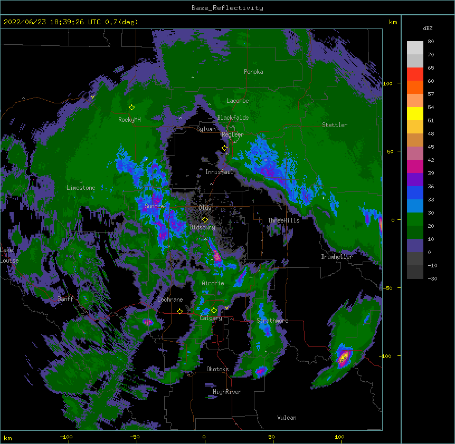This screenshot has height=444, width=455.
Task: Click the yellow diamond marker between Olds and Didsbury
Action: 205,220
